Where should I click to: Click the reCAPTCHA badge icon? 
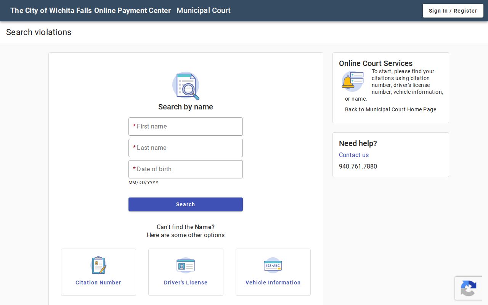pyautogui.click(x=468, y=288)
